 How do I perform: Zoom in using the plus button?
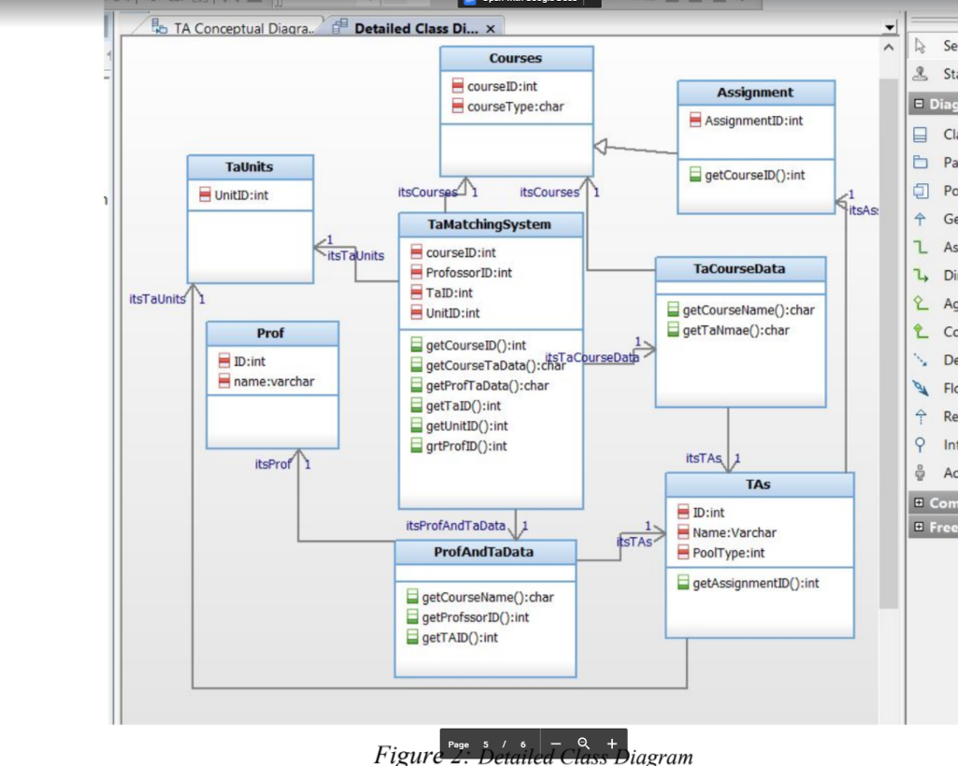click(612, 744)
